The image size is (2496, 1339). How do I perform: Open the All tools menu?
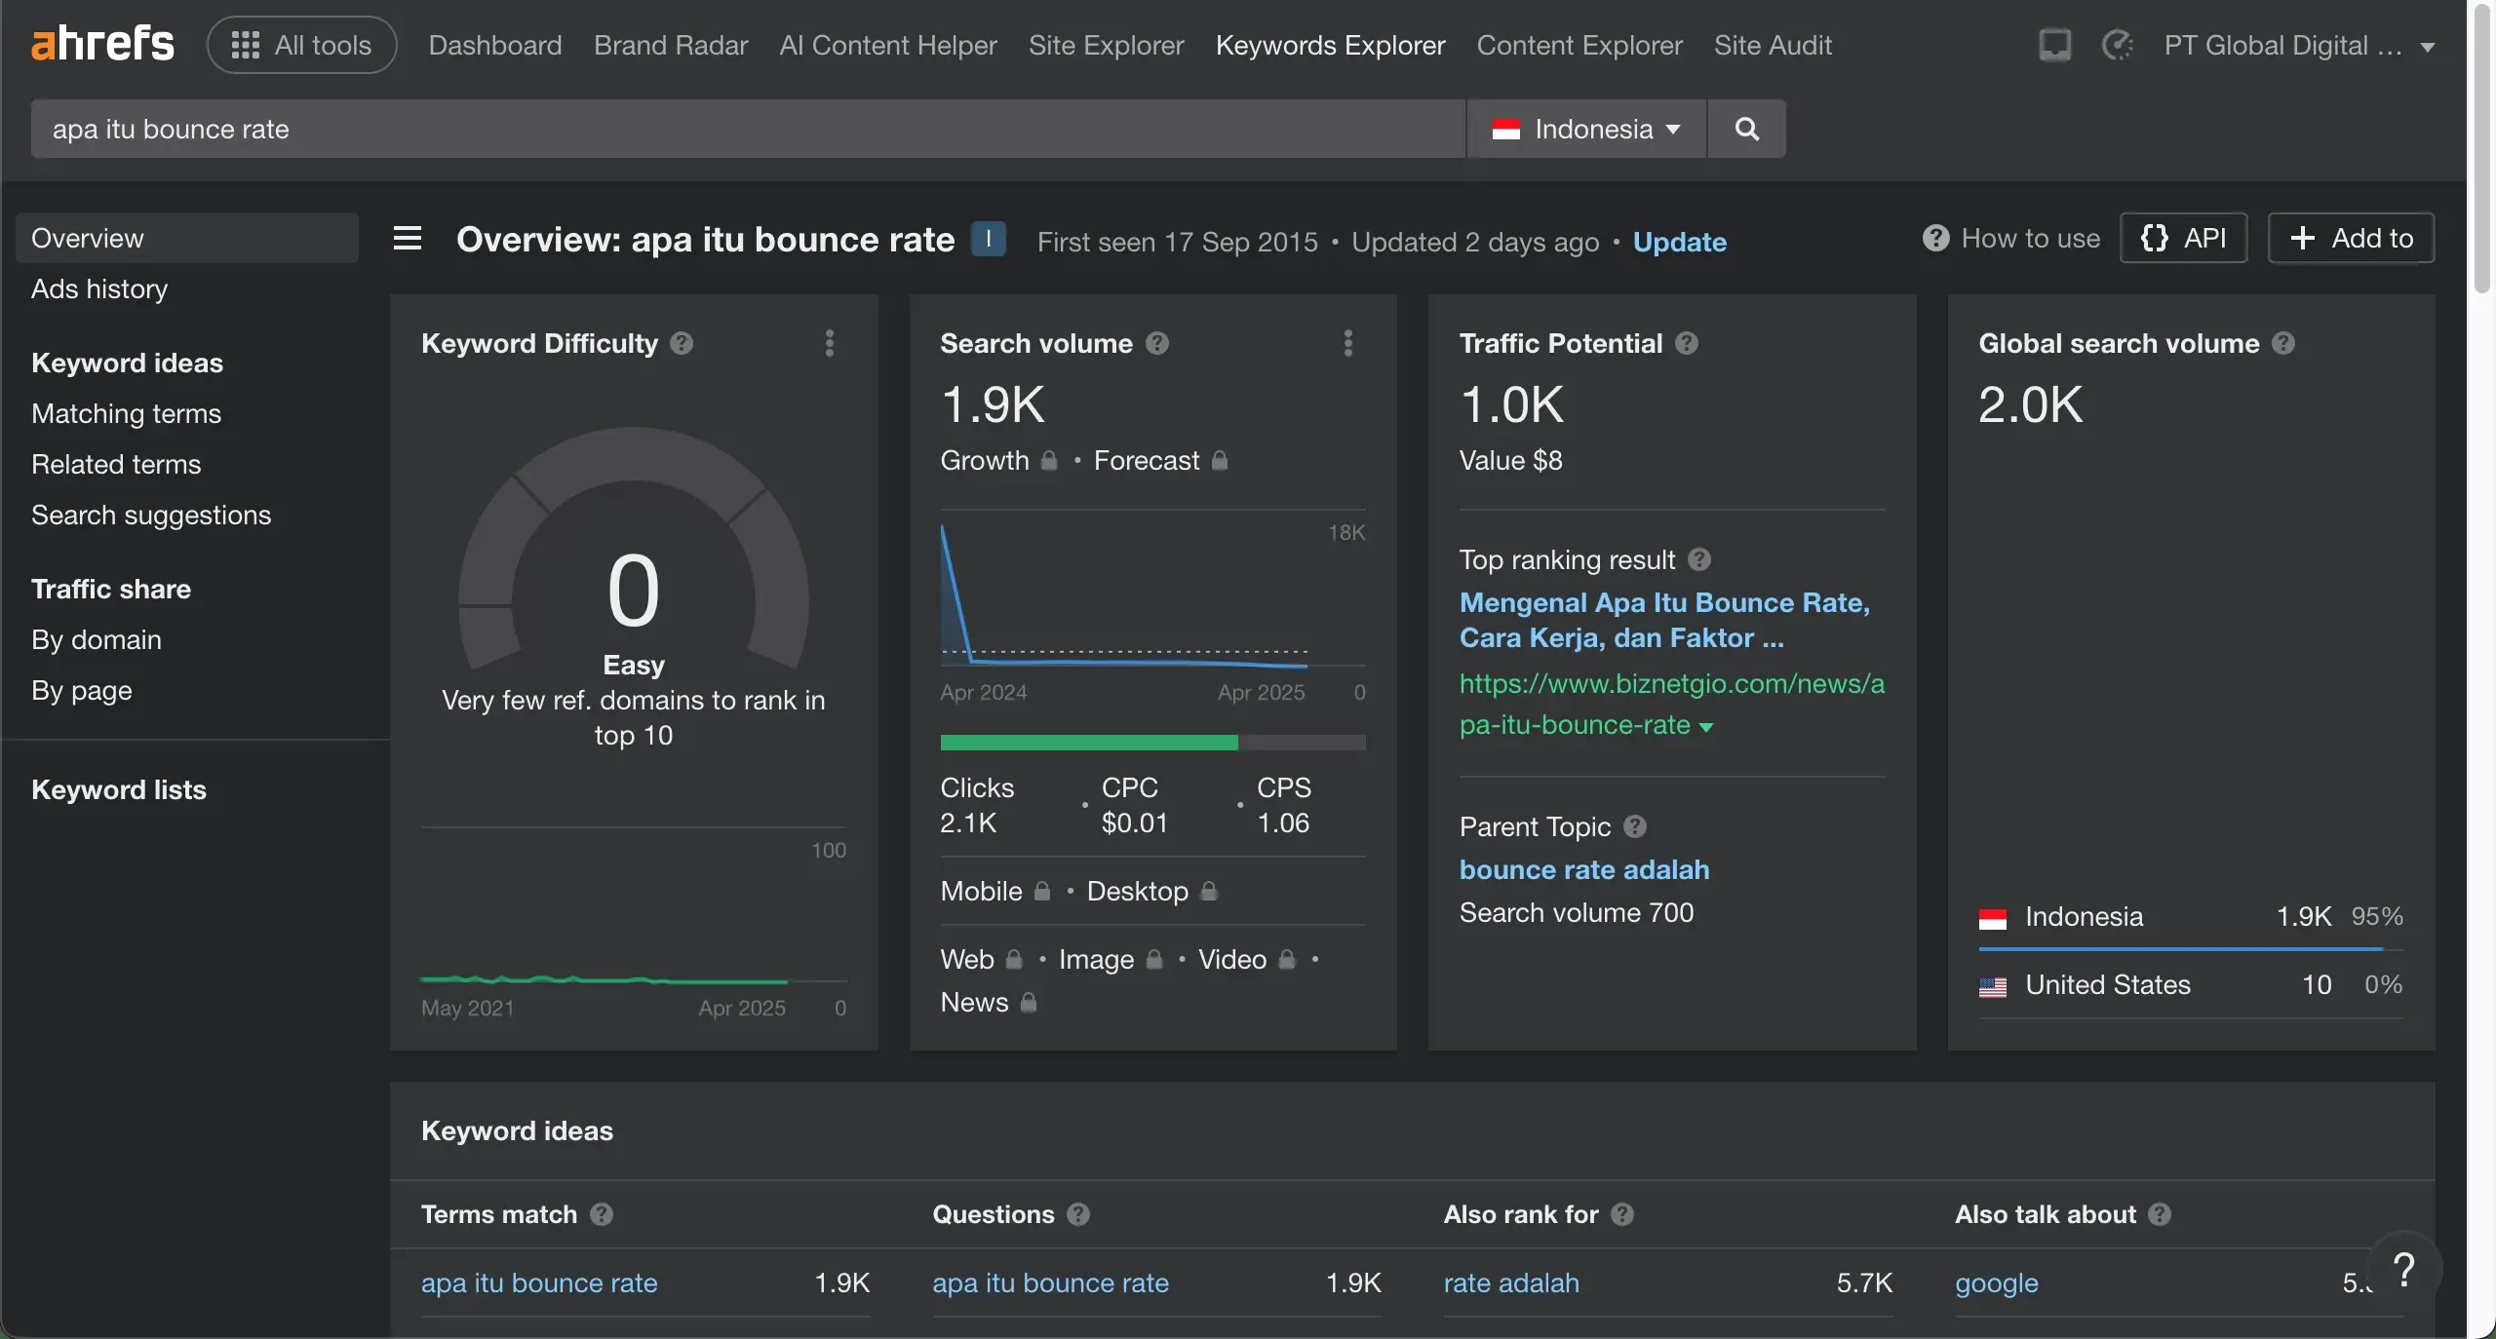click(x=301, y=45)
